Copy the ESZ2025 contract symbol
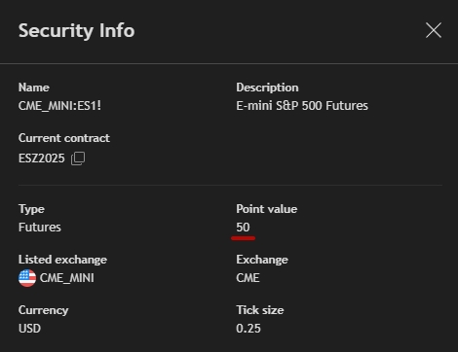The image size is (458, 352). (x=78, y=158)
